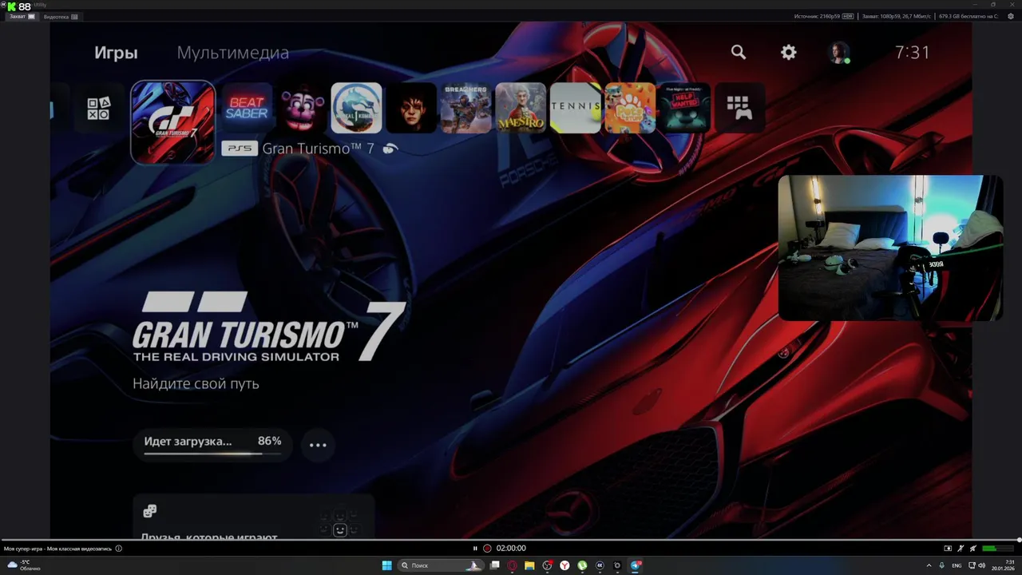Open Five Nights Help Wanted tile
Screen dimensions: 1022x575
pos(684,108)
